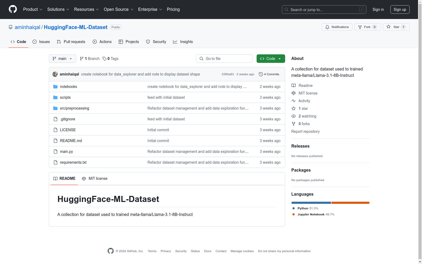The width and height of the screenshot is (422, 264).
Task: Open commit hash 3390a83
Action: [x=228, y=74]
